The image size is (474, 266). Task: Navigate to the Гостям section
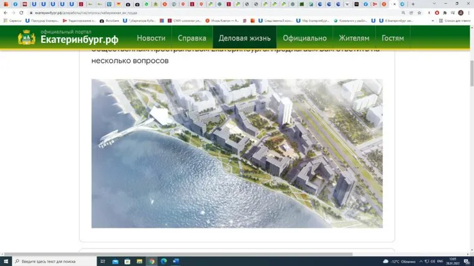[393, 38]
